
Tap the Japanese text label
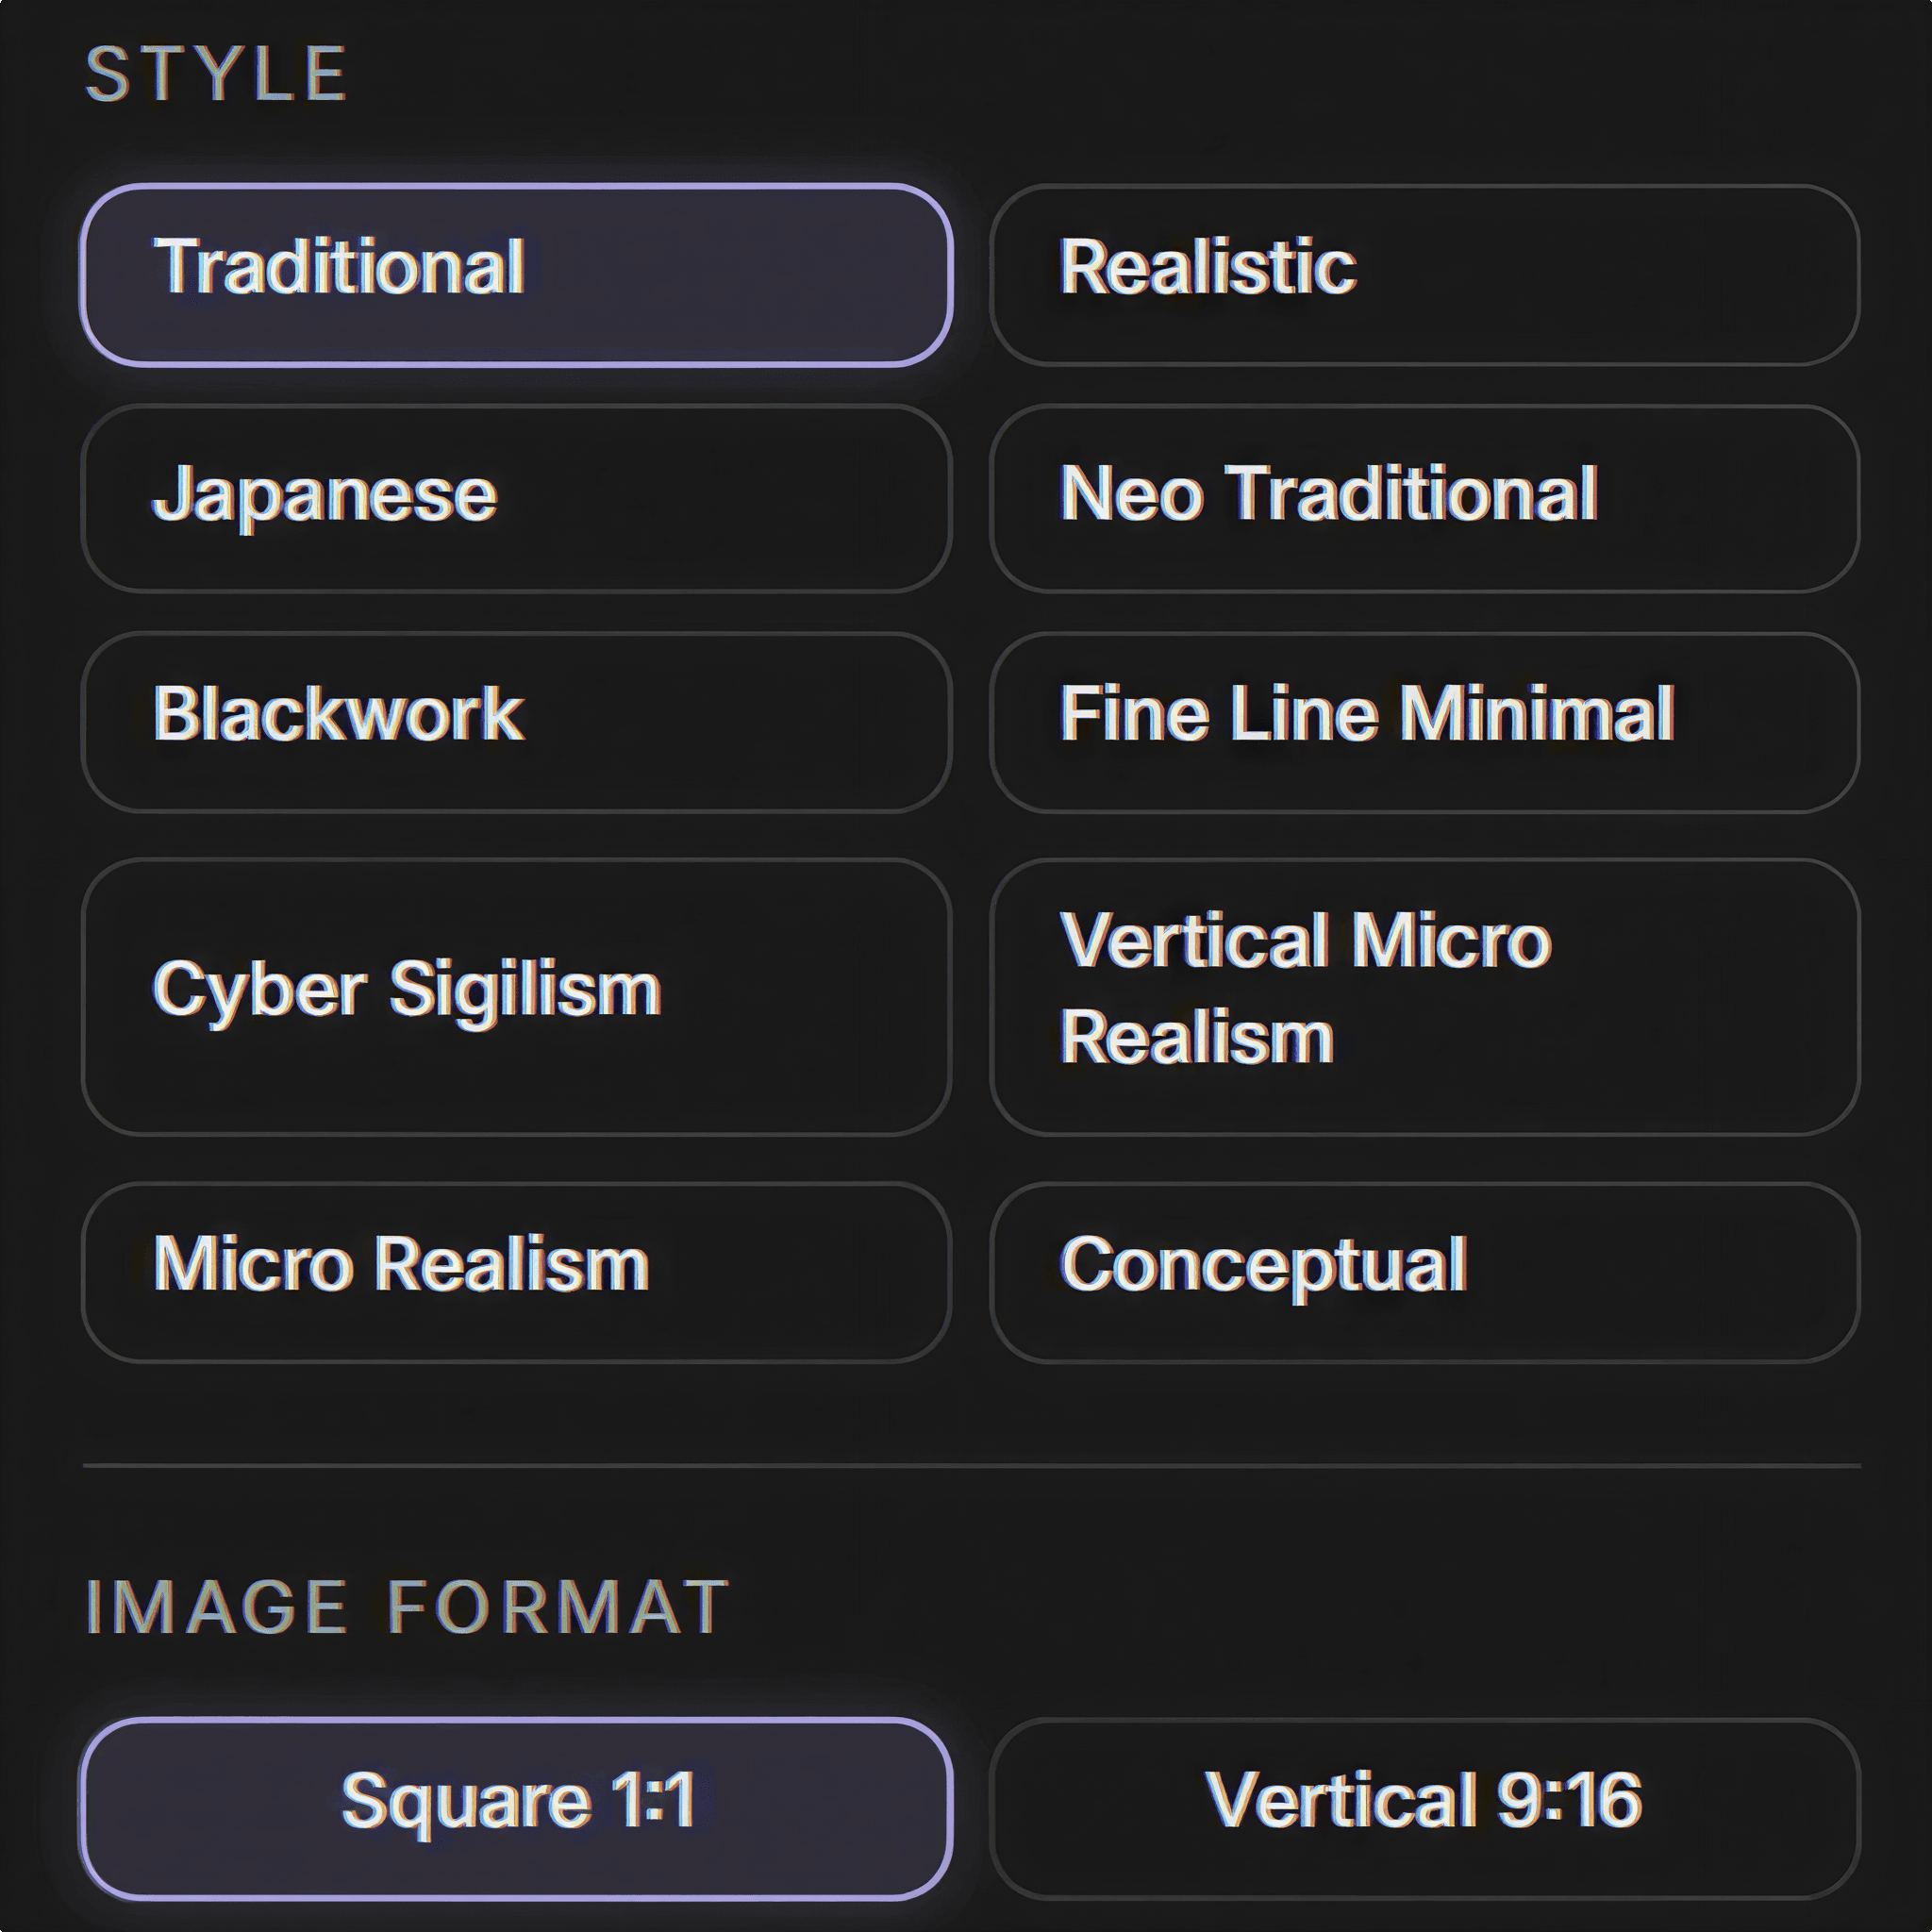tap(324, 494)
